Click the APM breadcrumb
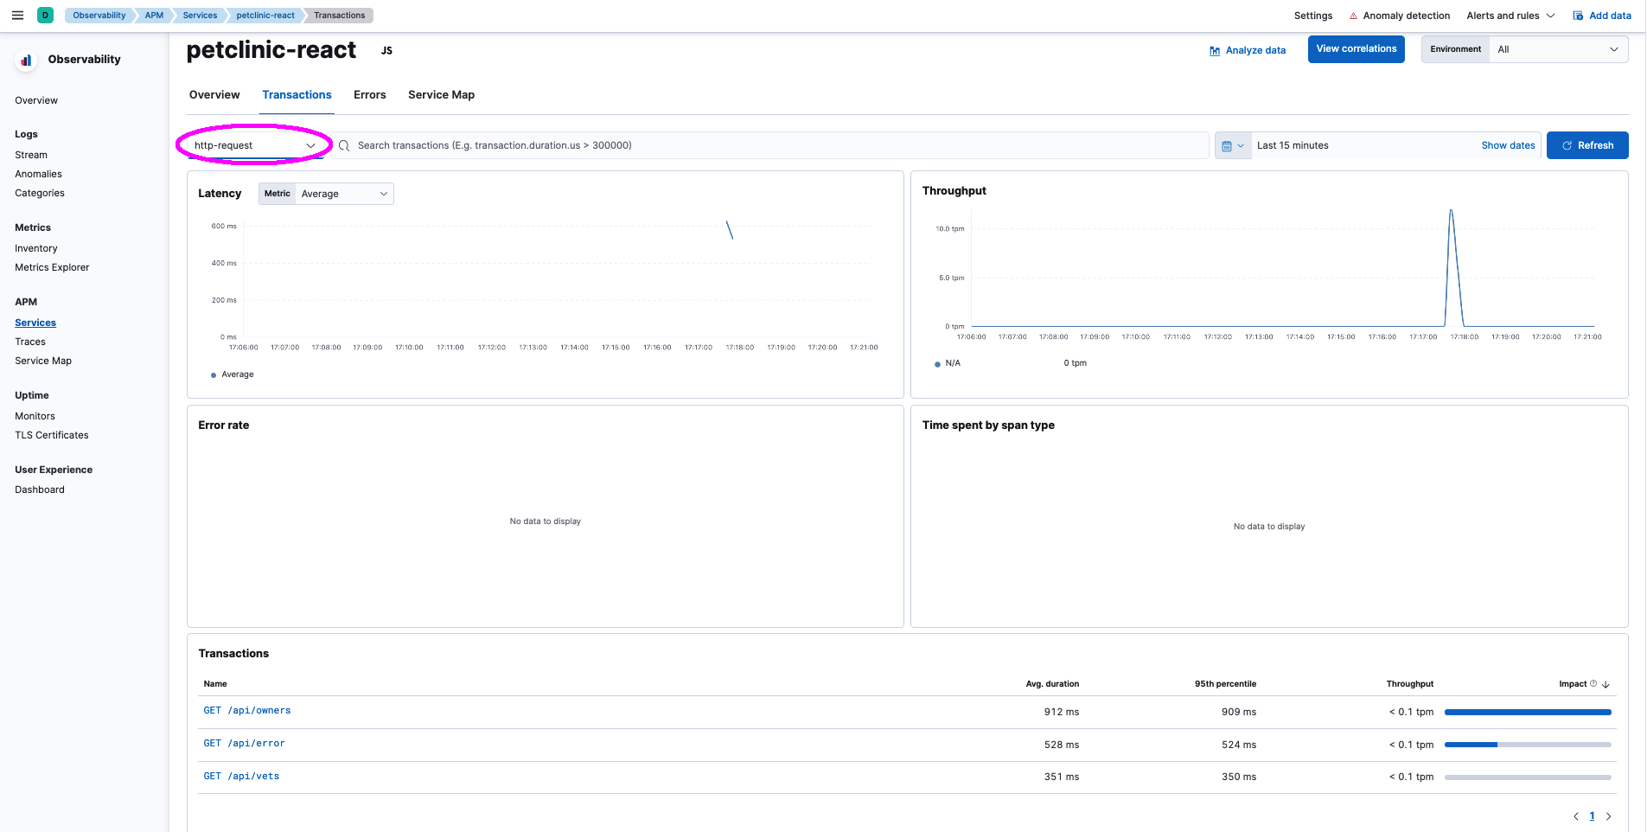This screenshot has height=832, width=1647. click(155, 16)
